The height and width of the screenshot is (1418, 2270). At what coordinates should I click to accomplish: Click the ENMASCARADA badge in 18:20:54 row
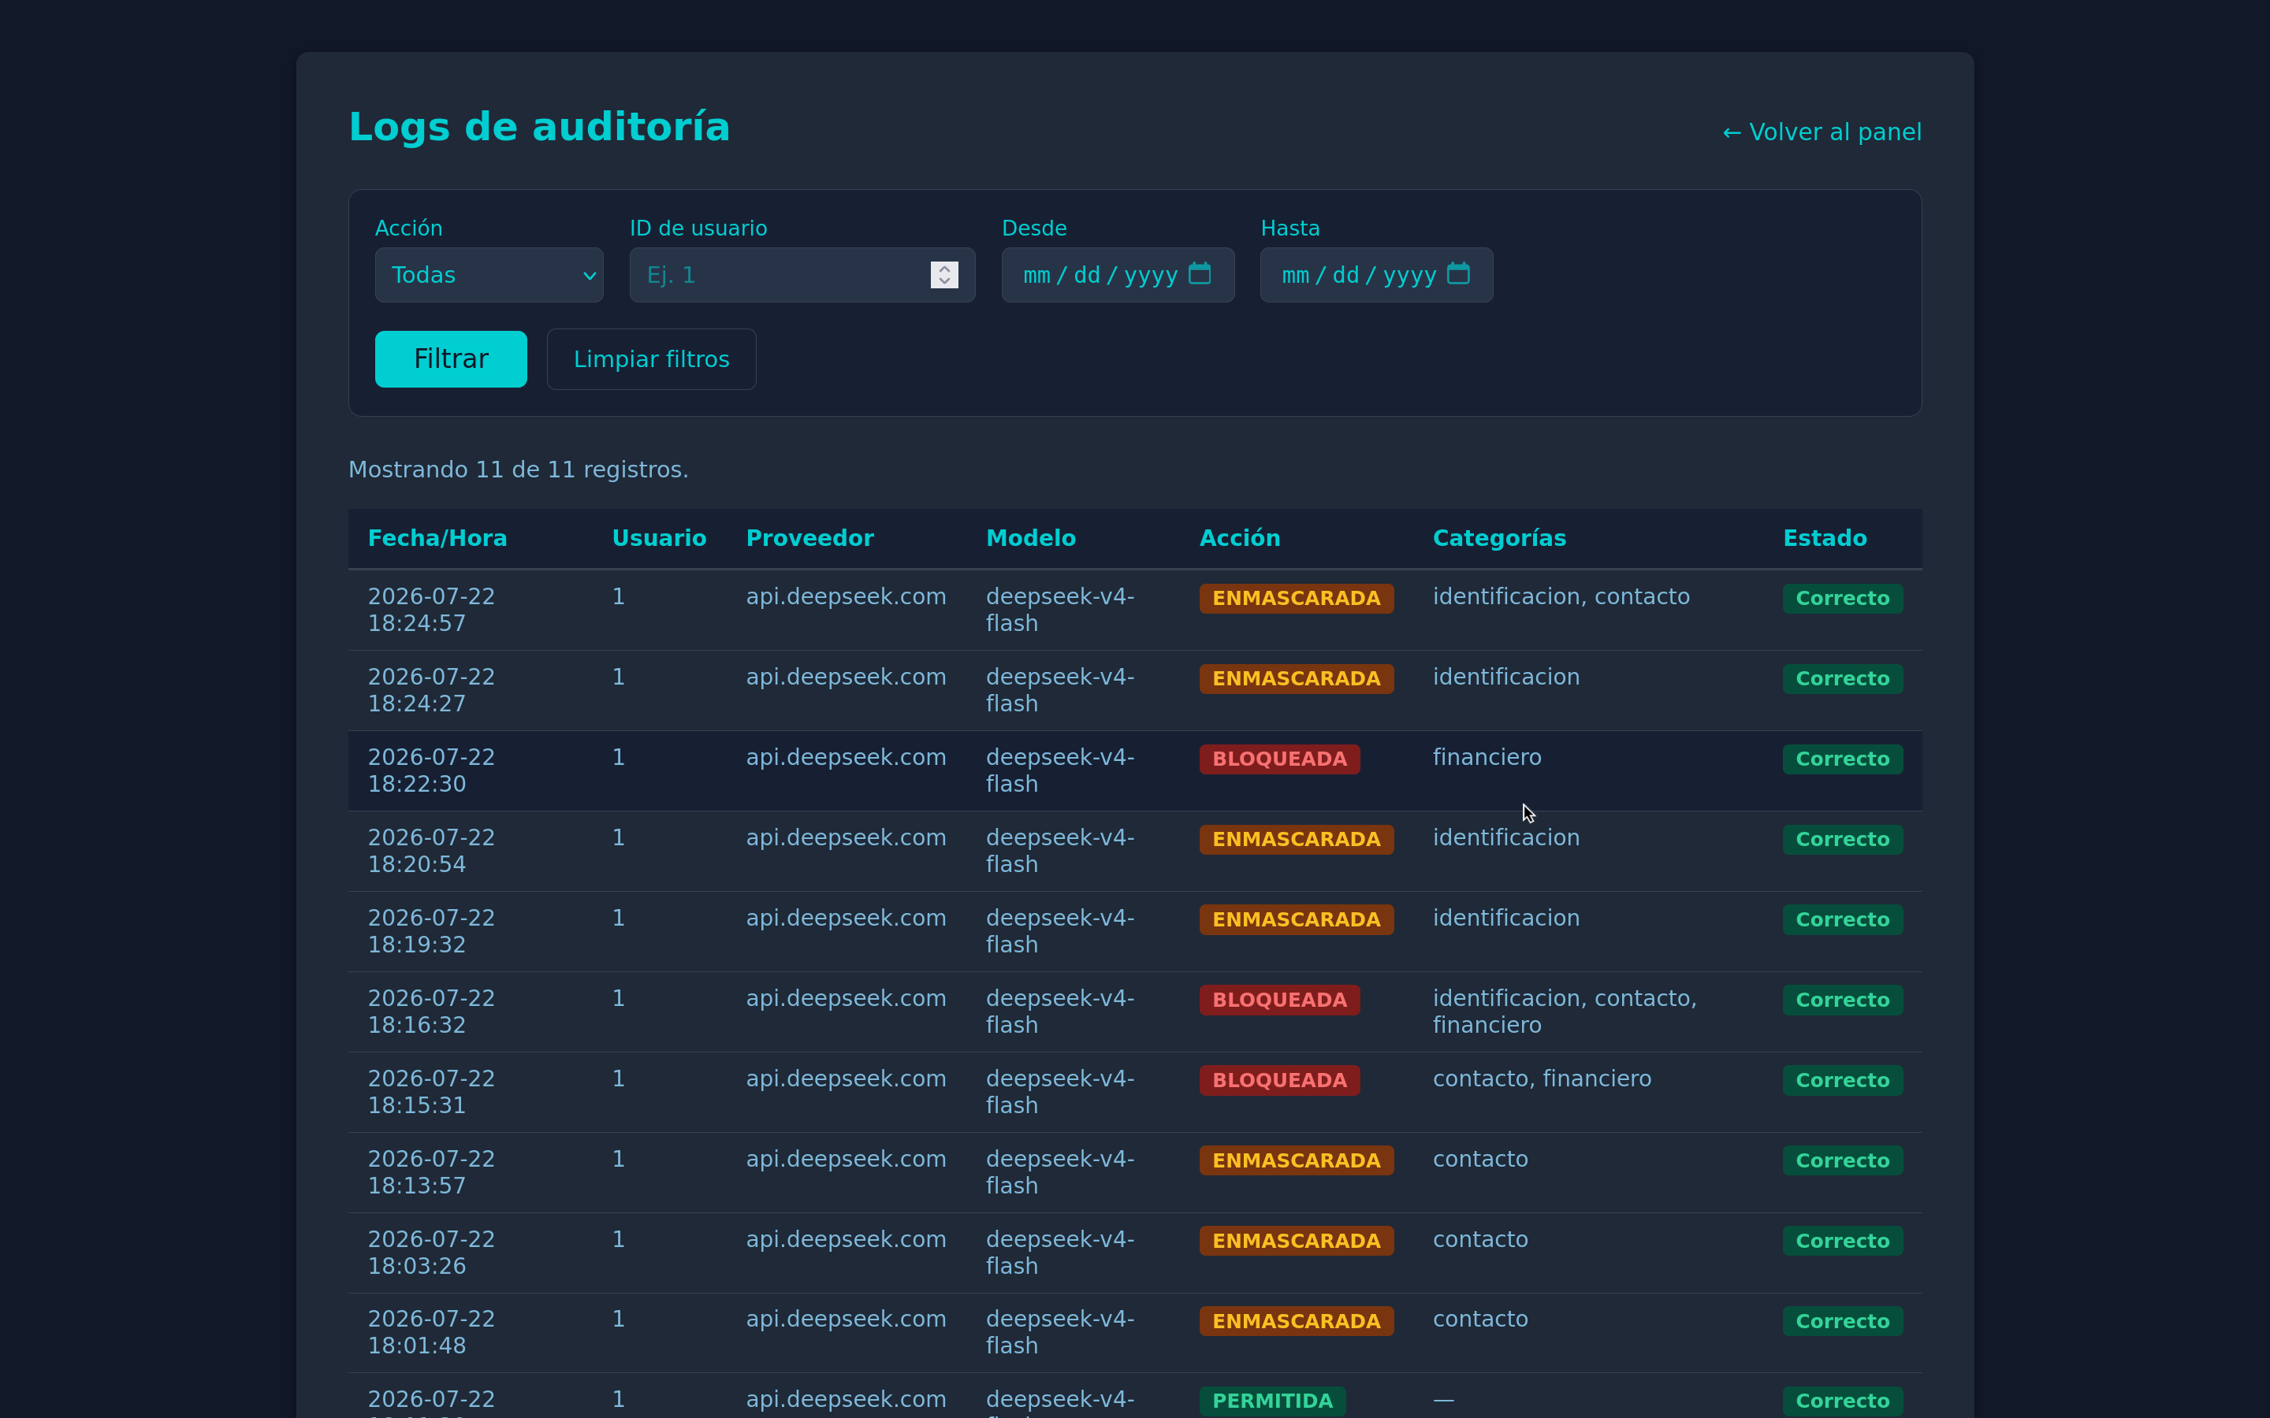coord(1297,839)
